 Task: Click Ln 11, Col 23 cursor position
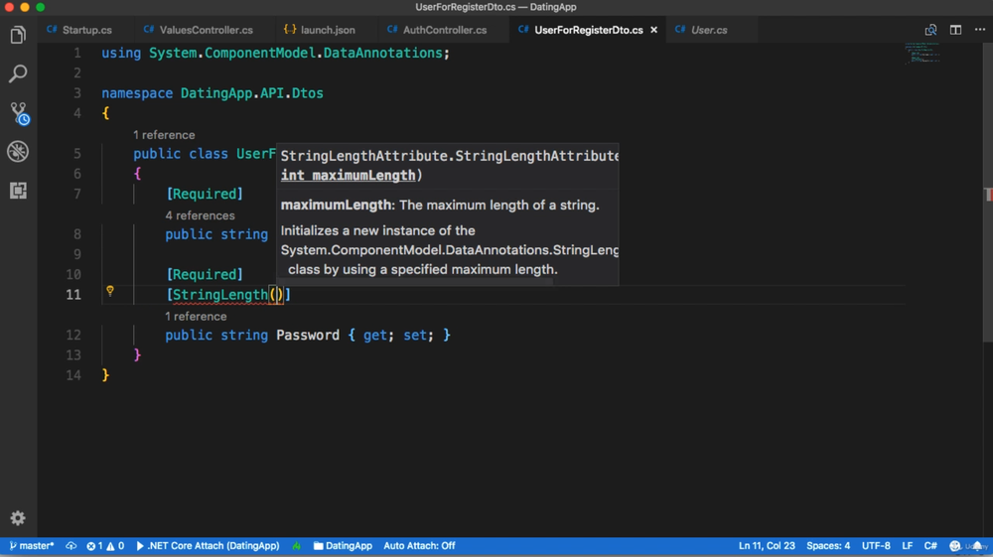tap(767, 546)
